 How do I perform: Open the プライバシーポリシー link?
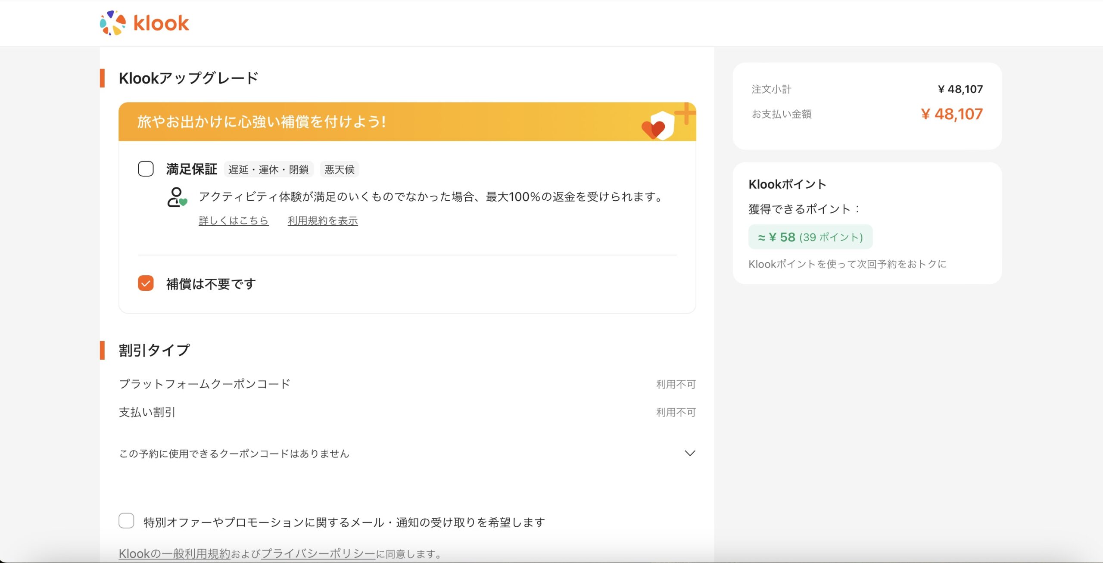click(318, 554)
